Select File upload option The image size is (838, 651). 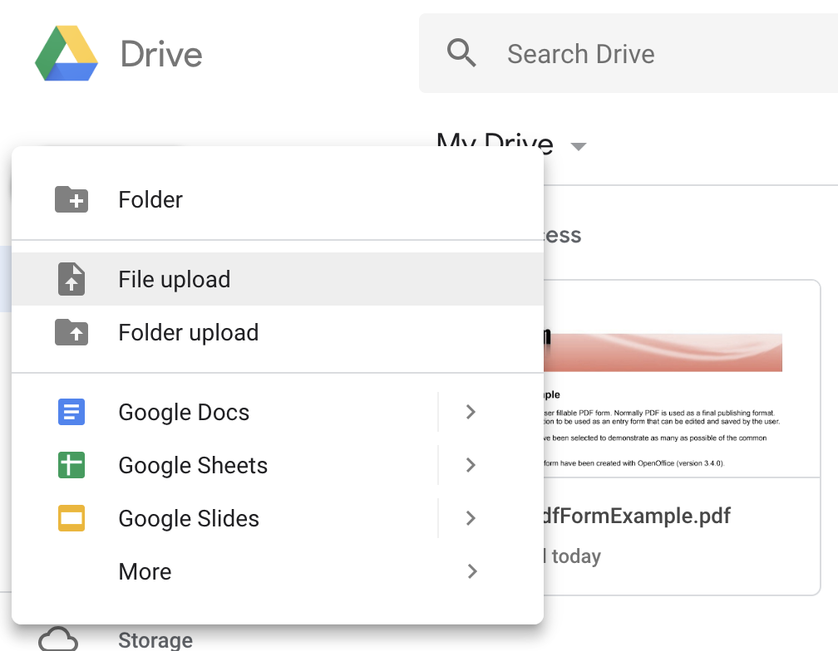tap(278, 279)
